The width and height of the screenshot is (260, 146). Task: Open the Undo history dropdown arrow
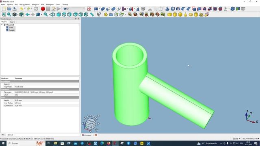(x=25, y=9)
